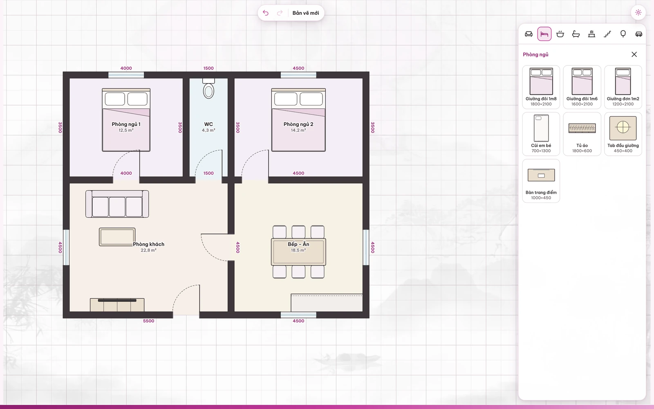Viewport: 654px width, 409px height.
Task: Open the car garage category icon
Action: [x=639, y=34]
